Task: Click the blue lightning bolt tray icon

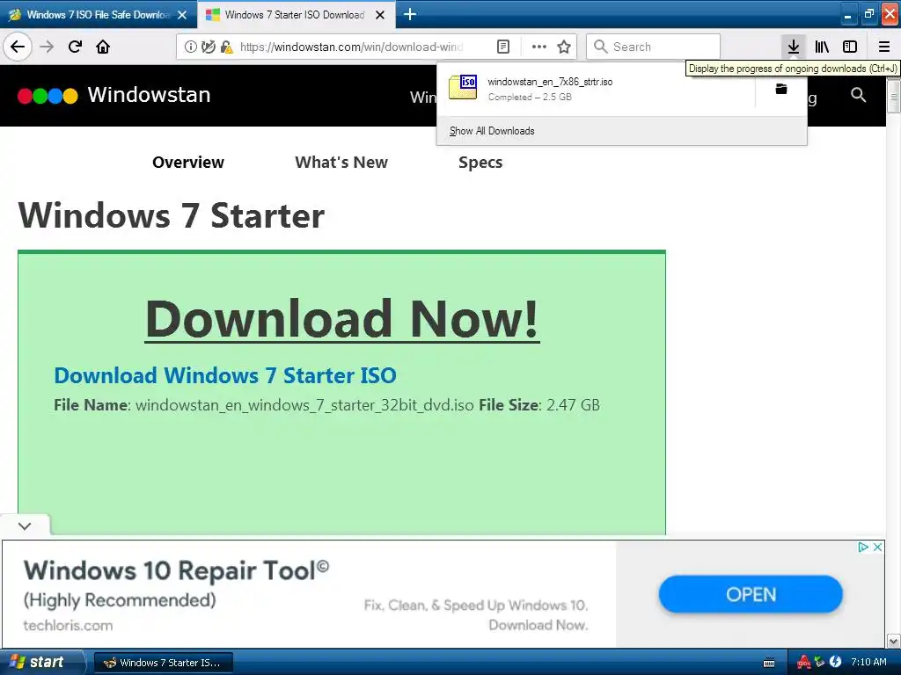Action: [836, 662]
